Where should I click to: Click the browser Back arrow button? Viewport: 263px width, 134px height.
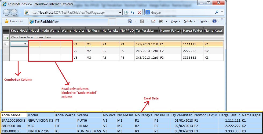click(x=7, y=13)
